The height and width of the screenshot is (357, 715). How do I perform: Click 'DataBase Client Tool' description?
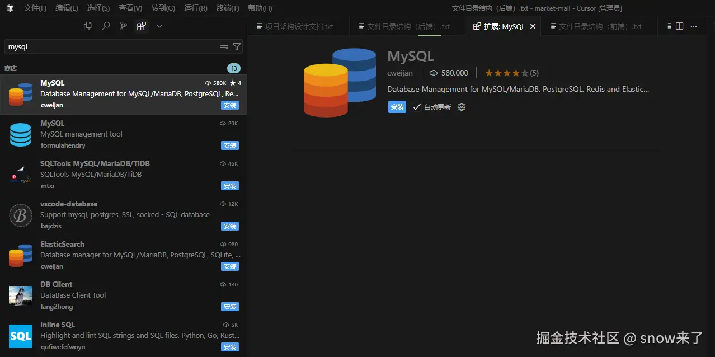coord(73,295)
